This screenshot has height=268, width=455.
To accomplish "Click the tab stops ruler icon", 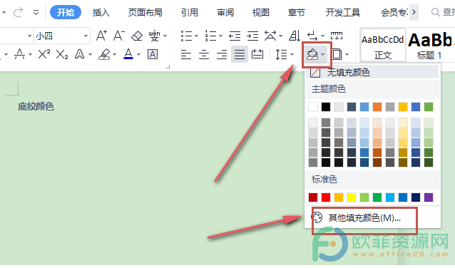I will coord(337,36).
